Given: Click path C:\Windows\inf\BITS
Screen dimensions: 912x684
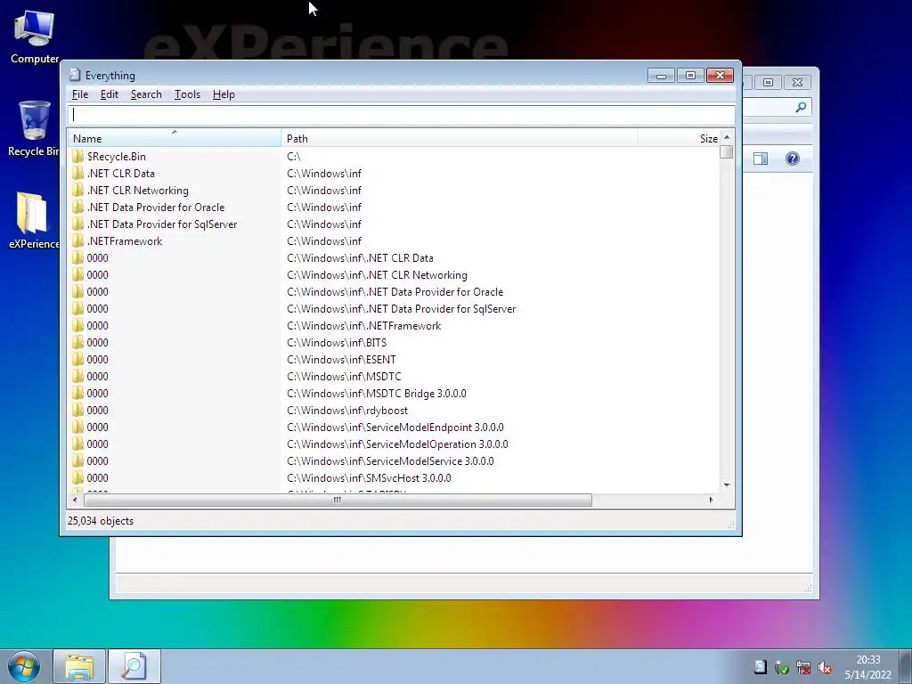Looking at the screenshot, I should (337, 343).
